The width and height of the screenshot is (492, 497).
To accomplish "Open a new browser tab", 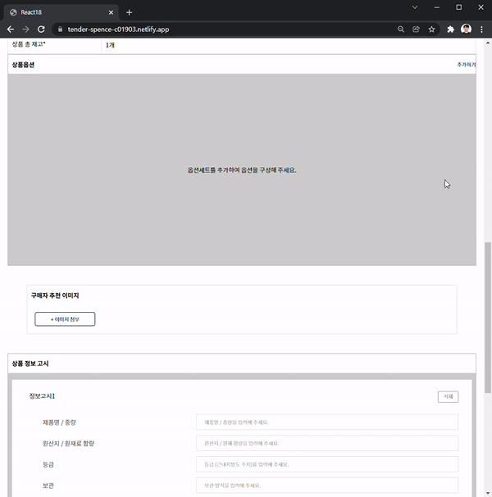I will point(129,12).
